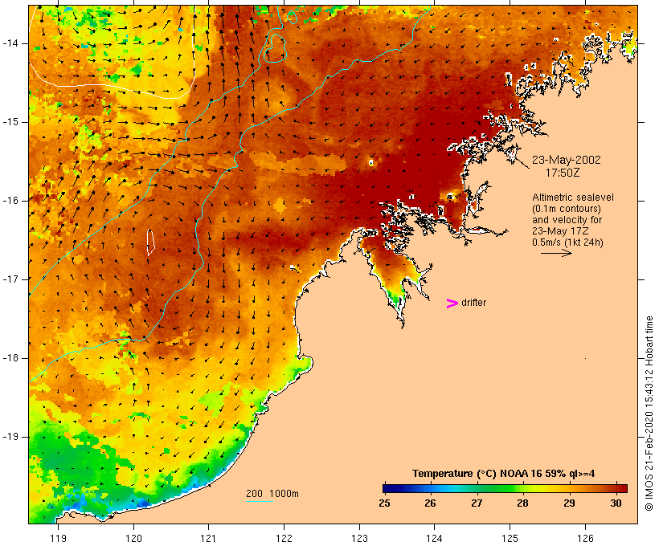Click the magenta drifter legend marker

pyautogui.click(x=452, y=304)
